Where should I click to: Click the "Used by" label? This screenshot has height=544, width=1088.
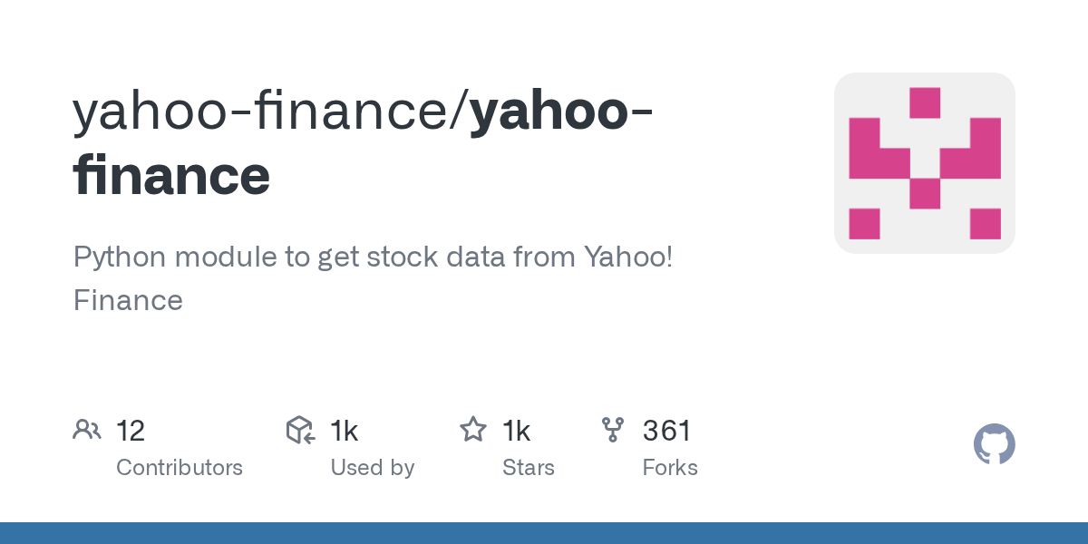(373, 468)
